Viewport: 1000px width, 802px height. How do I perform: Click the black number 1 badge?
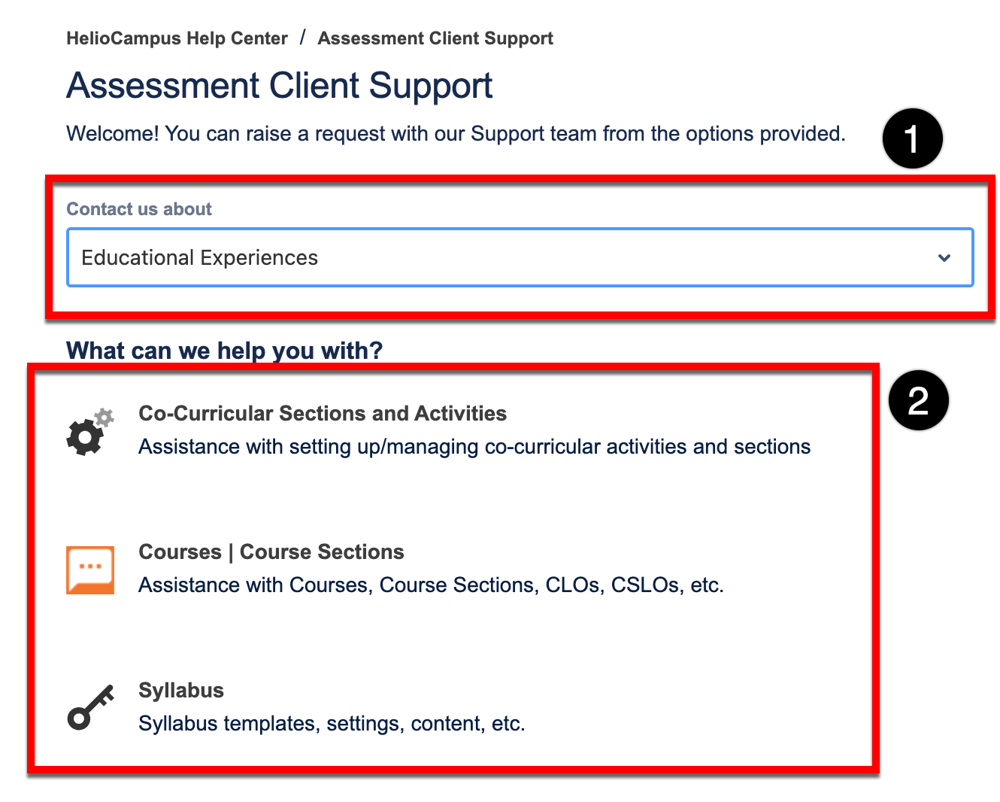[x=912, y=139]
